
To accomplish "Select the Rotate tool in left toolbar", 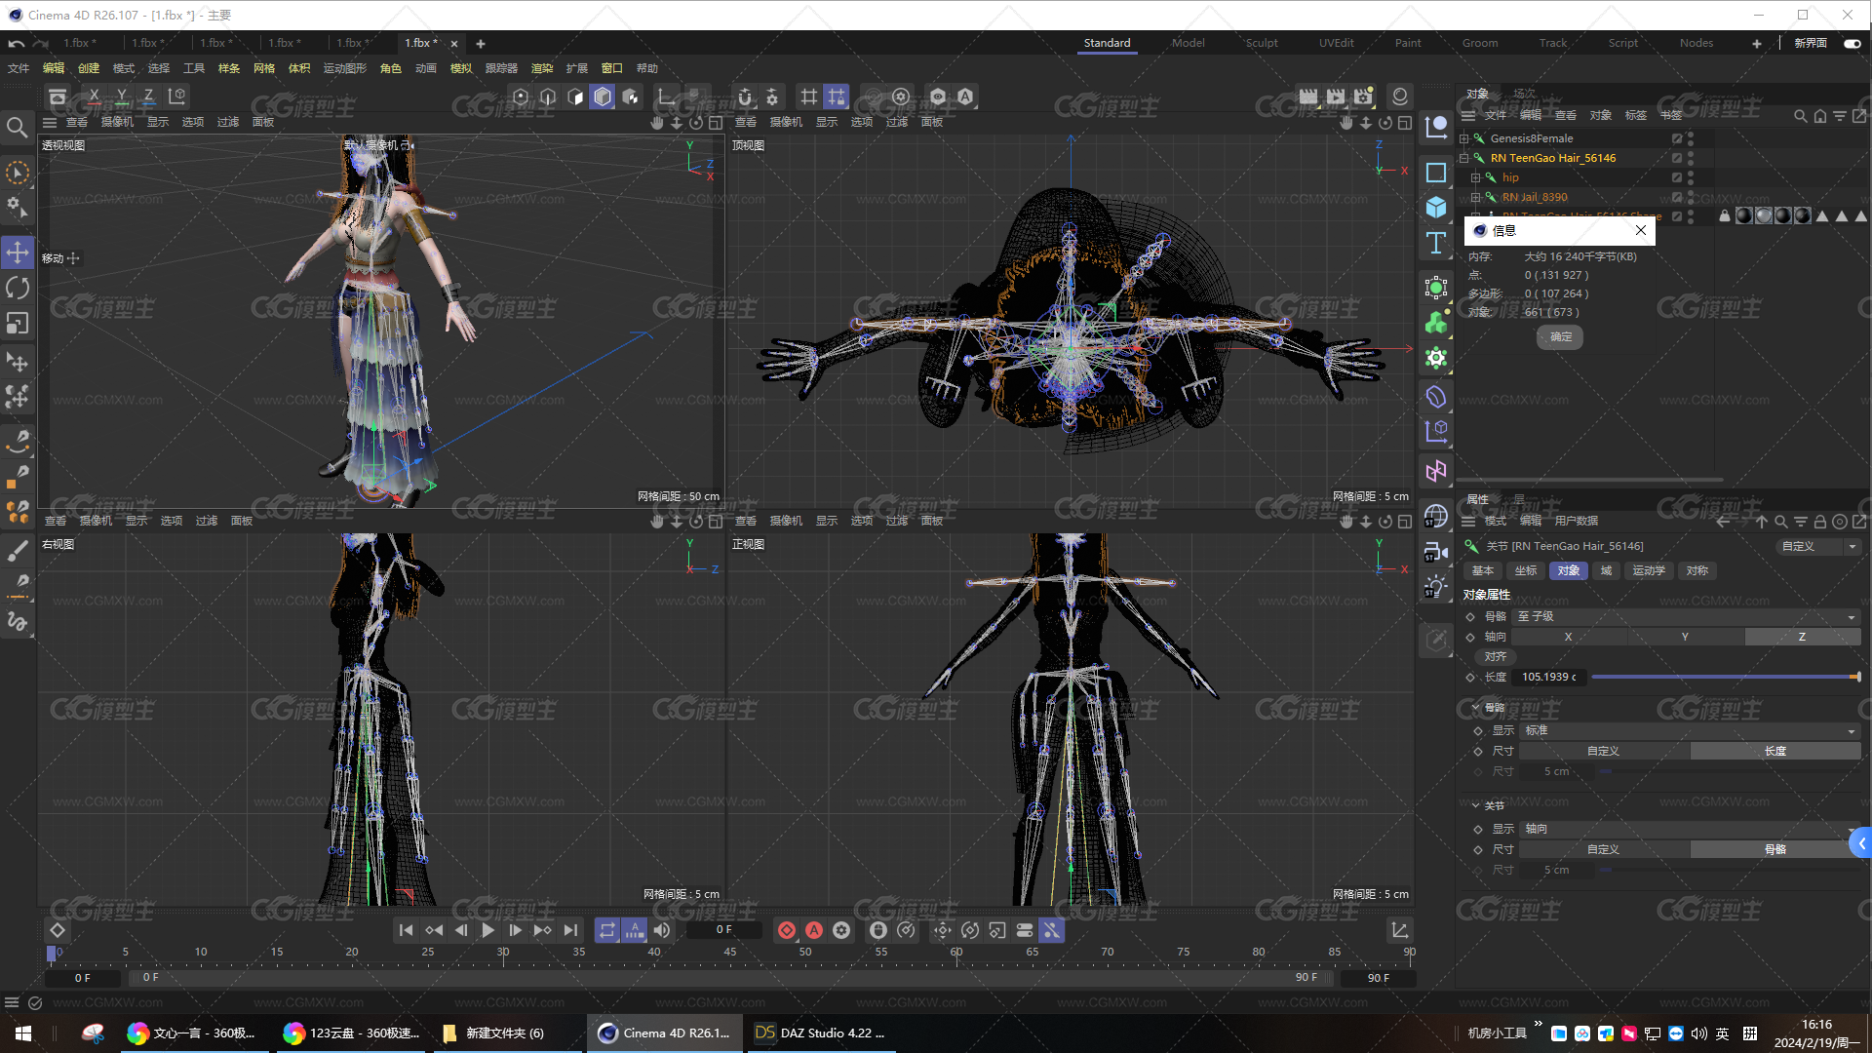I will pyautogui.click(x=18, y=288).
